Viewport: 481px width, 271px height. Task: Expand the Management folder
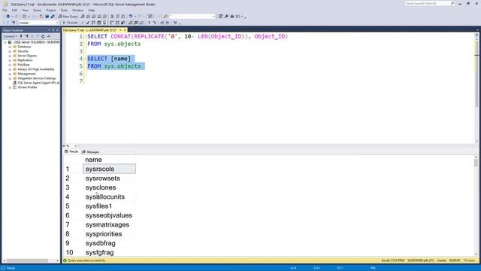point(10,74)
